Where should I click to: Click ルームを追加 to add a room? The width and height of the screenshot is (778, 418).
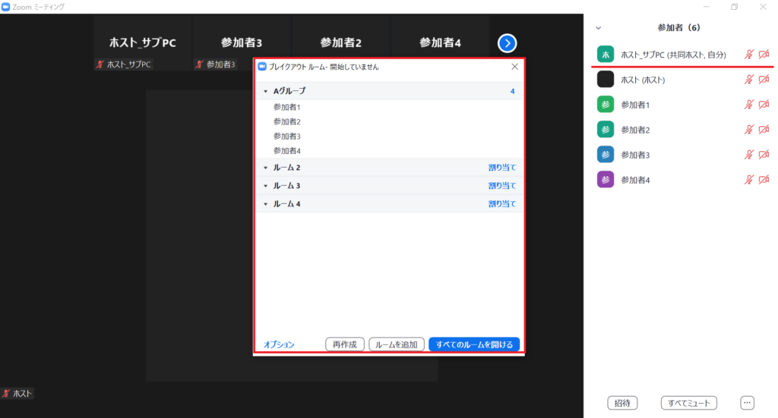pos(397,344)
